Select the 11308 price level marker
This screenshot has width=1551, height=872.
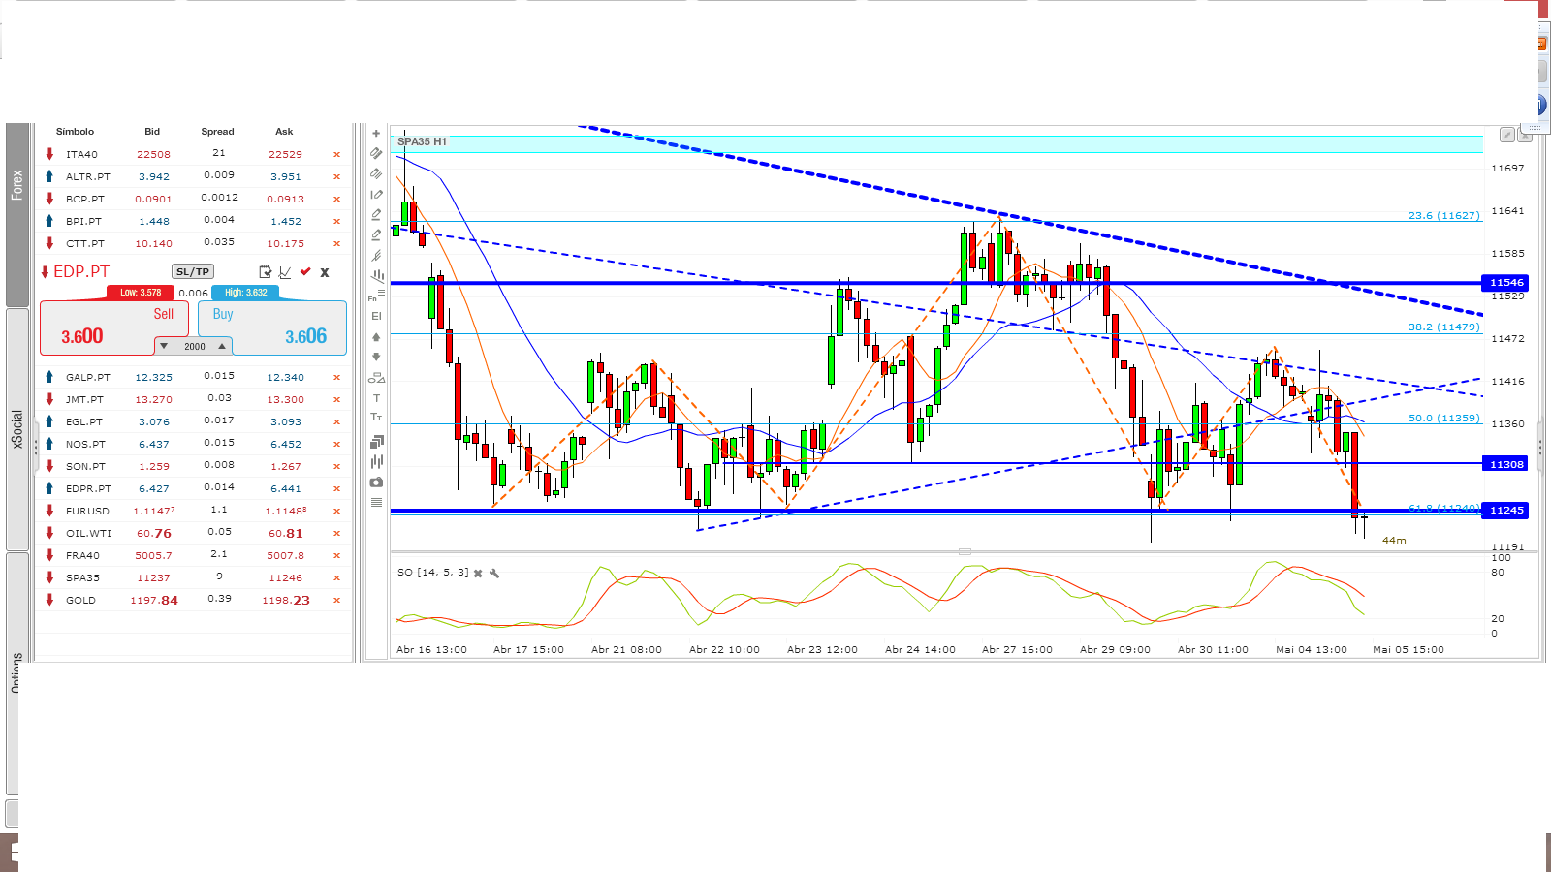pyautogui.click(x=1505, y=464)
